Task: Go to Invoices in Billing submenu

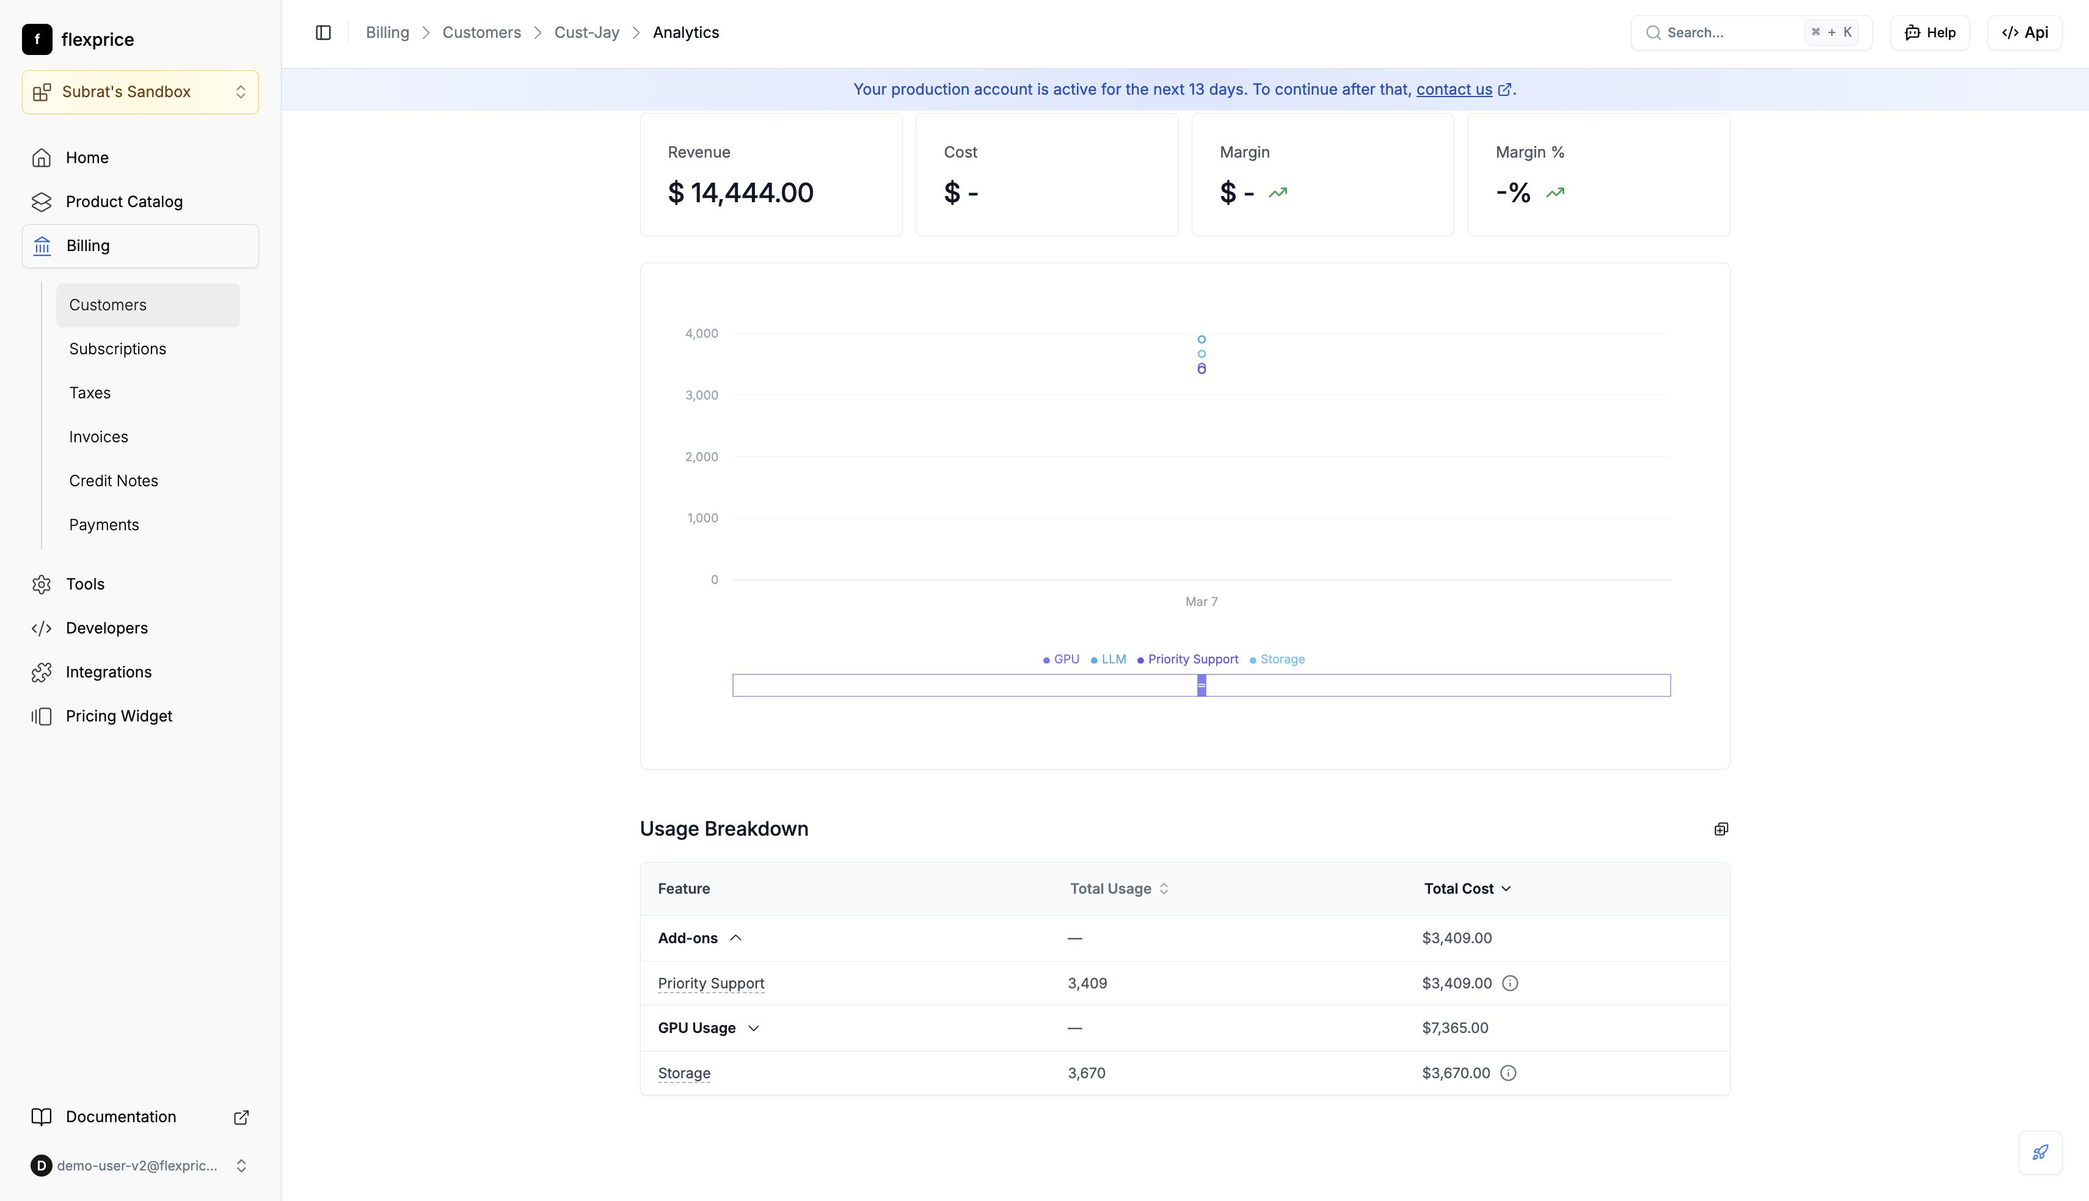Action: pyautogui.click(x=98, y=437)
